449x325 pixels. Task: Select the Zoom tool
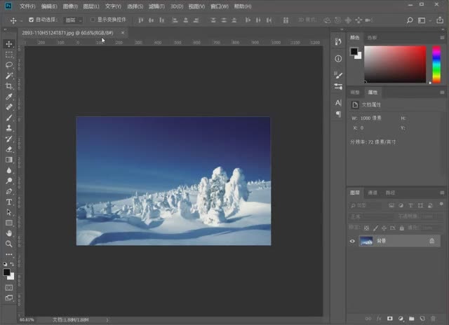[x=9, y=244]
